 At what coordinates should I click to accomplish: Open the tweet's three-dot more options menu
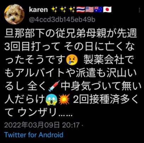click(139, 10)
